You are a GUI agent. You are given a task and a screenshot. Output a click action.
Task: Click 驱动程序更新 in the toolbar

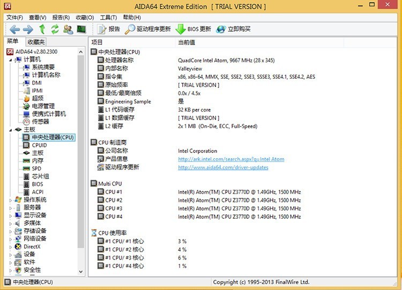pos(148,29)
